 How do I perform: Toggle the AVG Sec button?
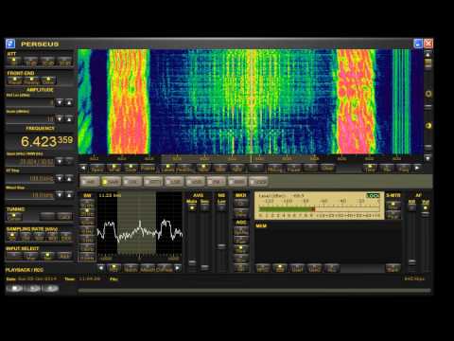[x=205, y=207]
